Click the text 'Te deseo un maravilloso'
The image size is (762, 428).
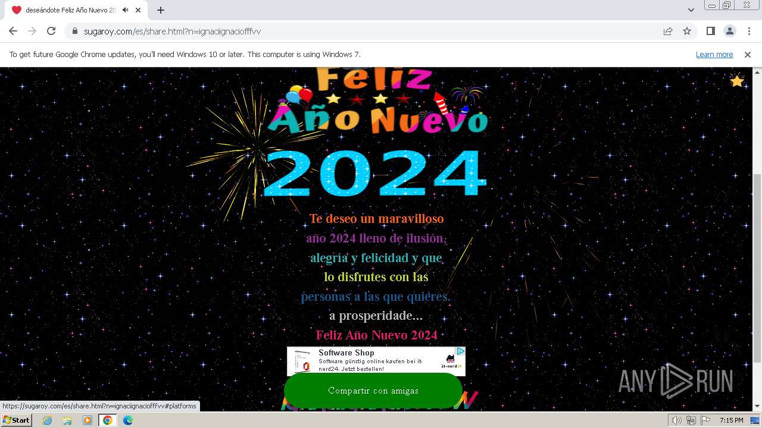pyautogui.click(x=376, y=219)
